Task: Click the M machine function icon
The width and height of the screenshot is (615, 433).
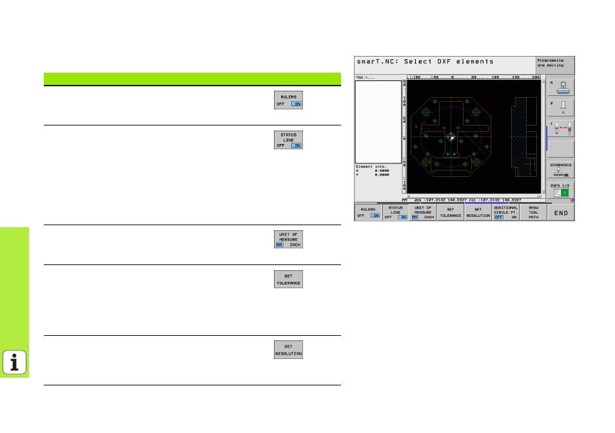Action: tap(563, 87)
